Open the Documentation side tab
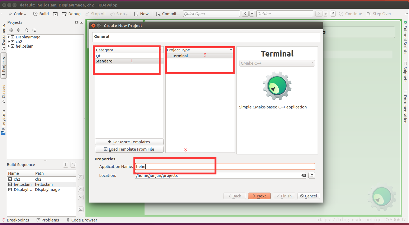 point(405,107)
